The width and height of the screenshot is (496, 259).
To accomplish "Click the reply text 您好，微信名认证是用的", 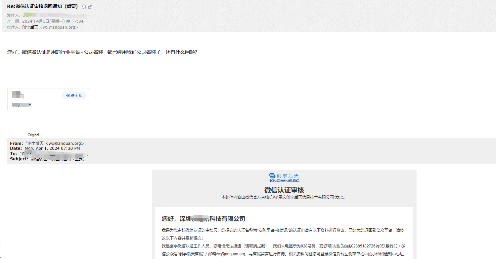I will [102, 52].
